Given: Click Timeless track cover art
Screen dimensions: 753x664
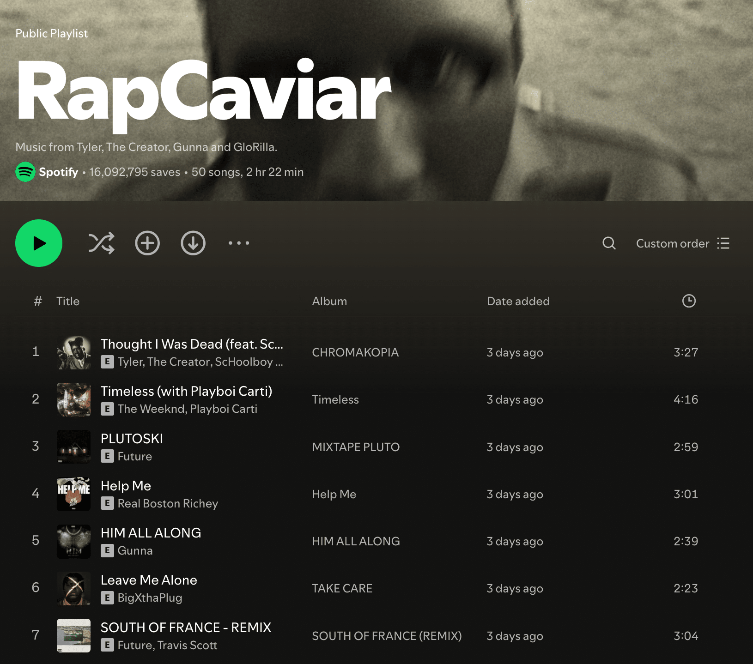Looking at the screenshot, I should 73,399.
